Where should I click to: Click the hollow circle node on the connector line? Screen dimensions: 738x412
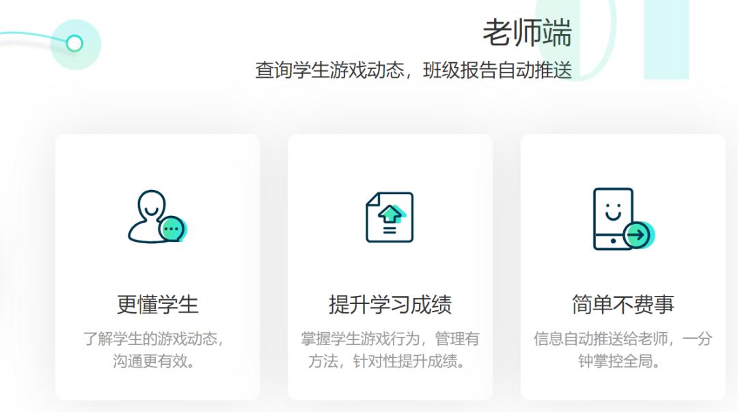point(74,43)
